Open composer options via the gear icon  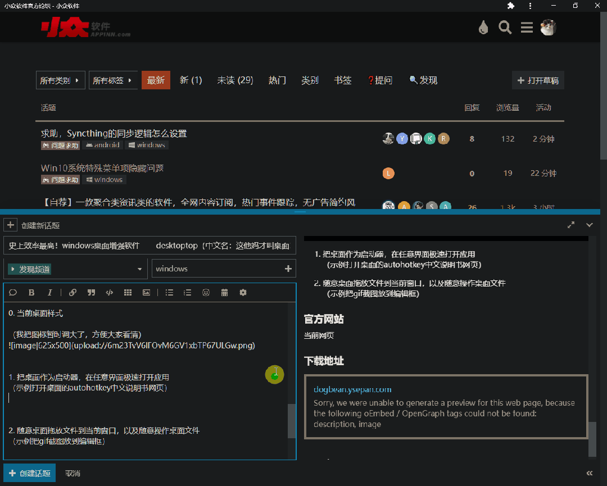243,292
